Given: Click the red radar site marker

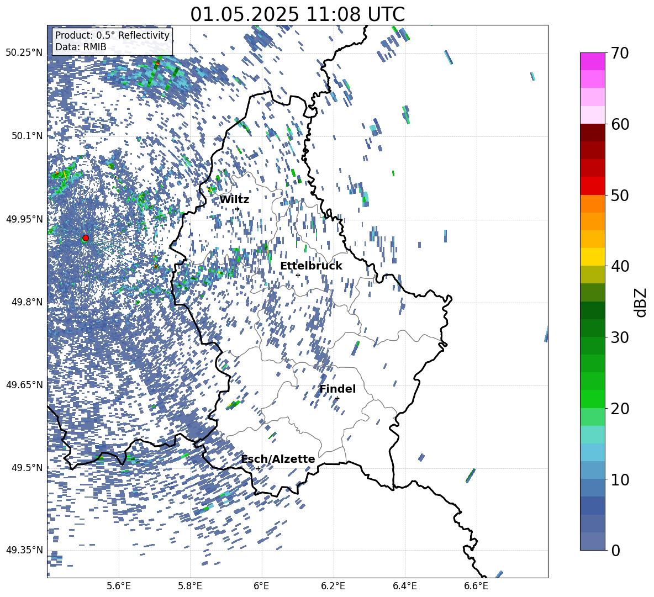Looking at the screenshot, I should [x=86, y=238].
